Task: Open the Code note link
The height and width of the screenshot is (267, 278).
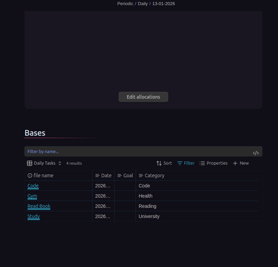Action: click(33, 186)
